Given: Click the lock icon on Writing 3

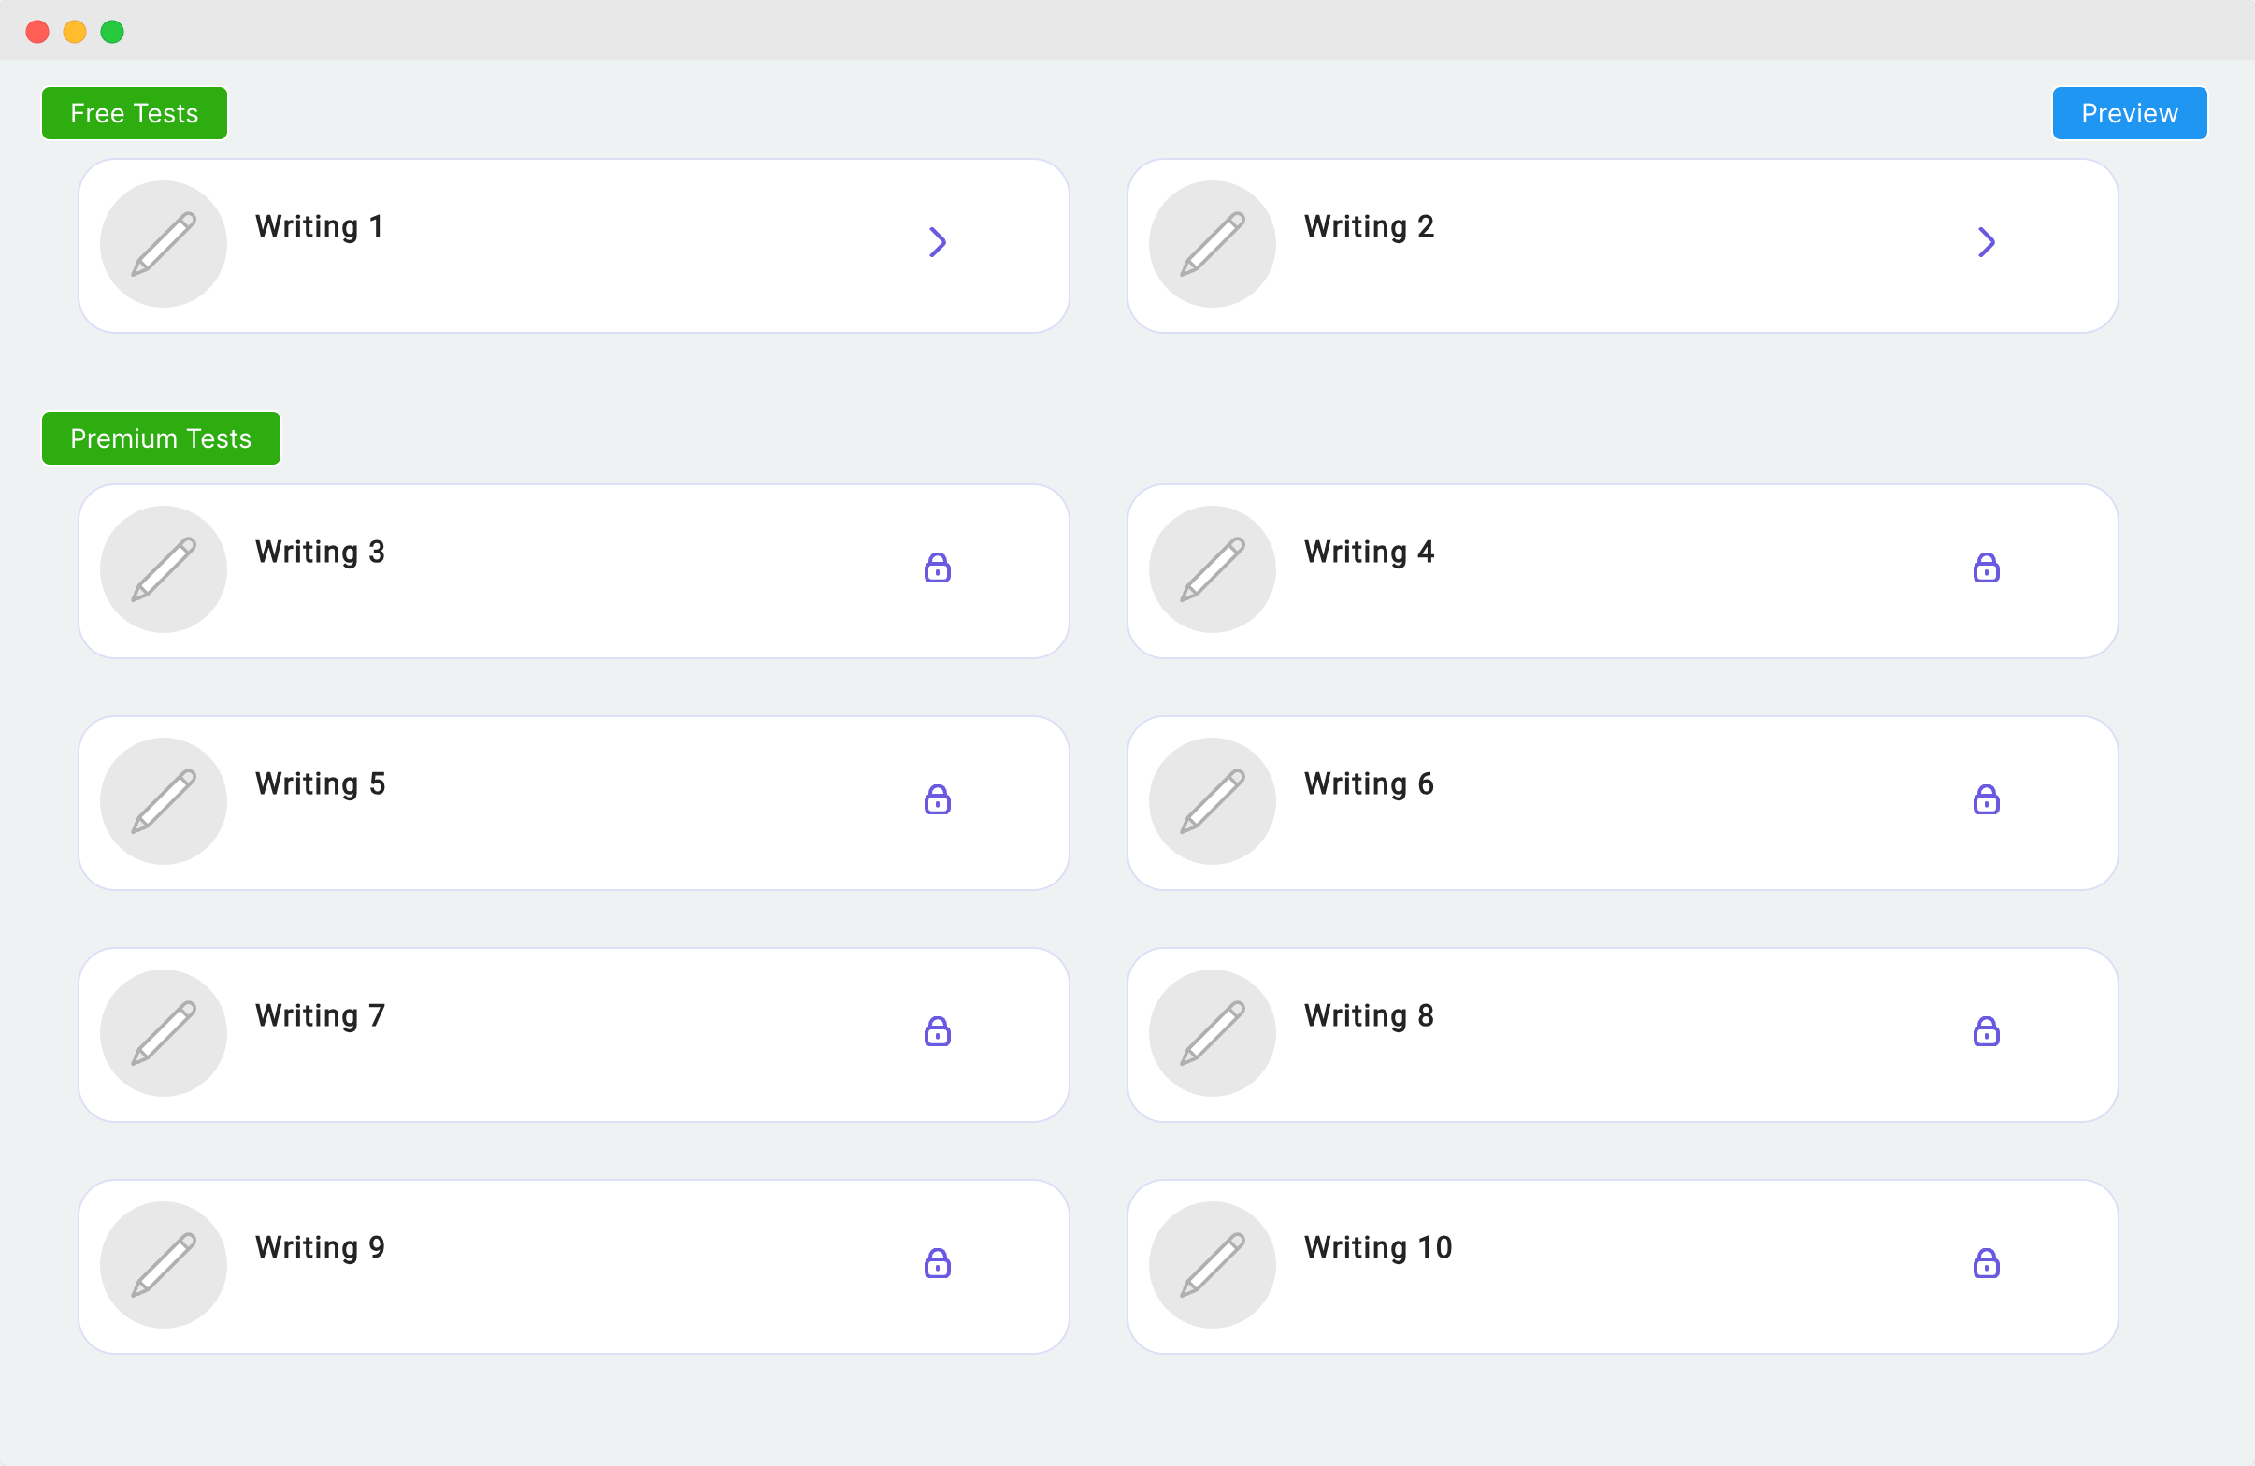Looking at the screenshot, I should (x=938, y=568).
